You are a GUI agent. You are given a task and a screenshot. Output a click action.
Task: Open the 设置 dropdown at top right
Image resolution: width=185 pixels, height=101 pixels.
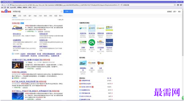(175, 12)
